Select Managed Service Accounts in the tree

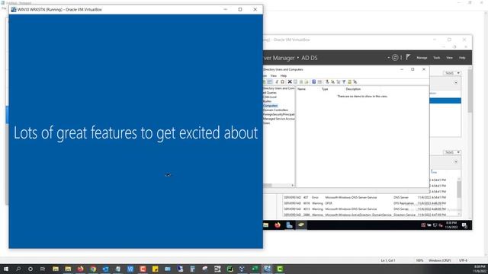[279, 119]
